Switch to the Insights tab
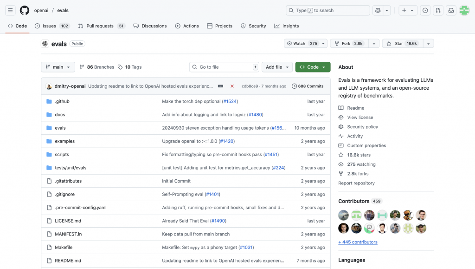This screenshot has width=475, height=269. pos(287,26)
